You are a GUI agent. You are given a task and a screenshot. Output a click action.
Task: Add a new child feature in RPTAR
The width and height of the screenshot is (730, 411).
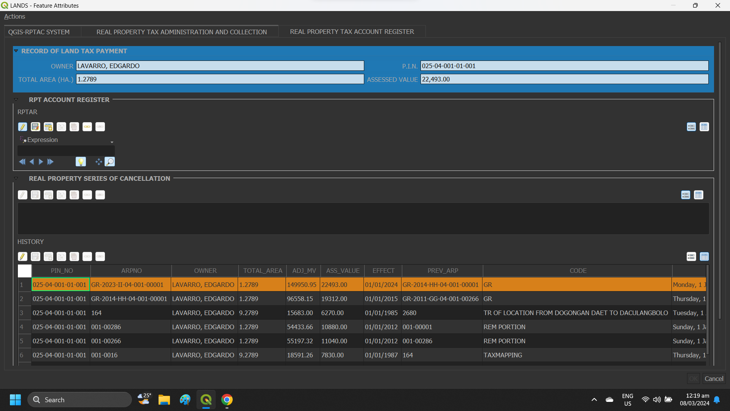(48, 127)
